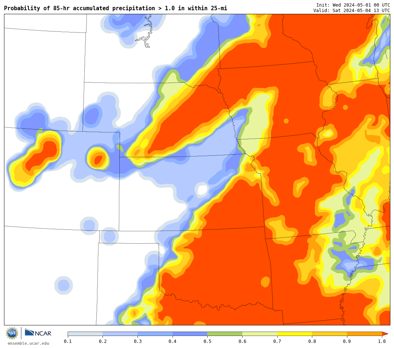Click the 0.2 colorbar tick label
Screen dimensions: 394x348
(103, 341)
